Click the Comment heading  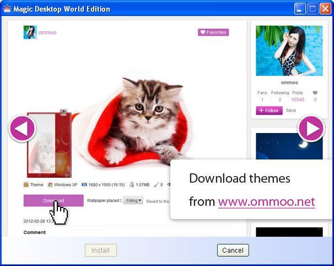point(35,232)
